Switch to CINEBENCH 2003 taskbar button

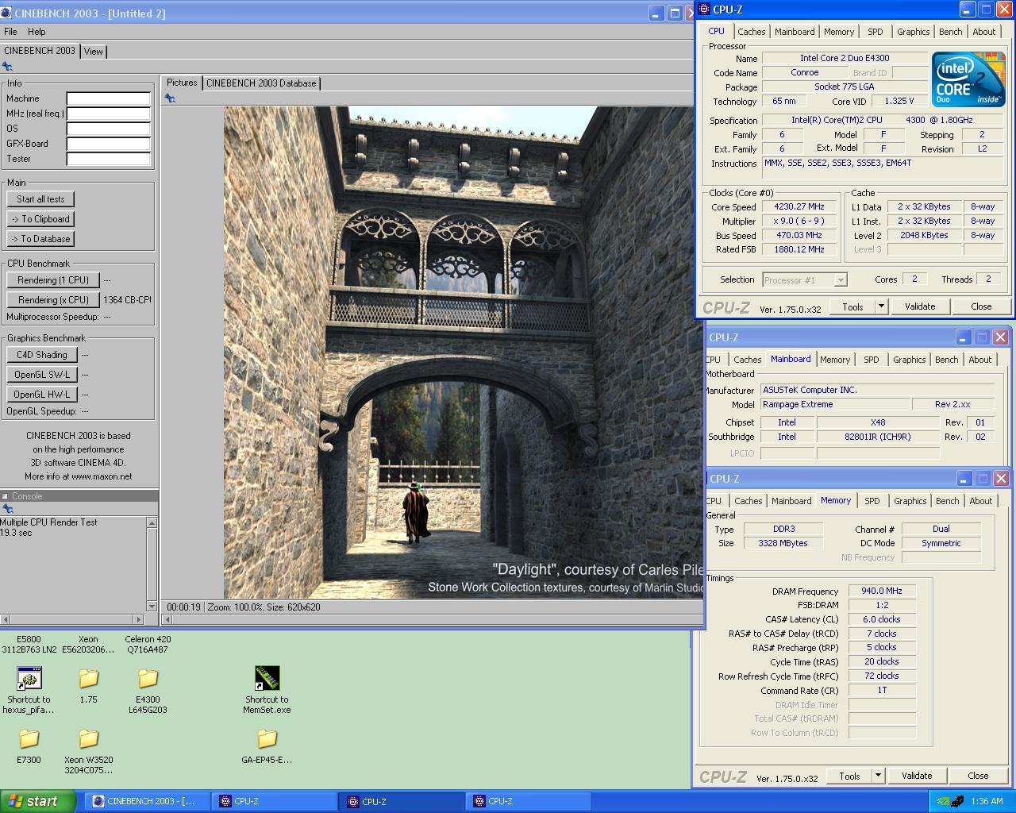tap(148, 801)
